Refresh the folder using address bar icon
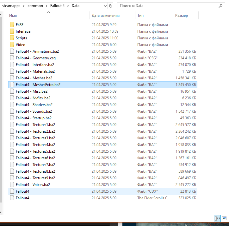The width and height of the screenshot is (229, 226). [110, 6]
